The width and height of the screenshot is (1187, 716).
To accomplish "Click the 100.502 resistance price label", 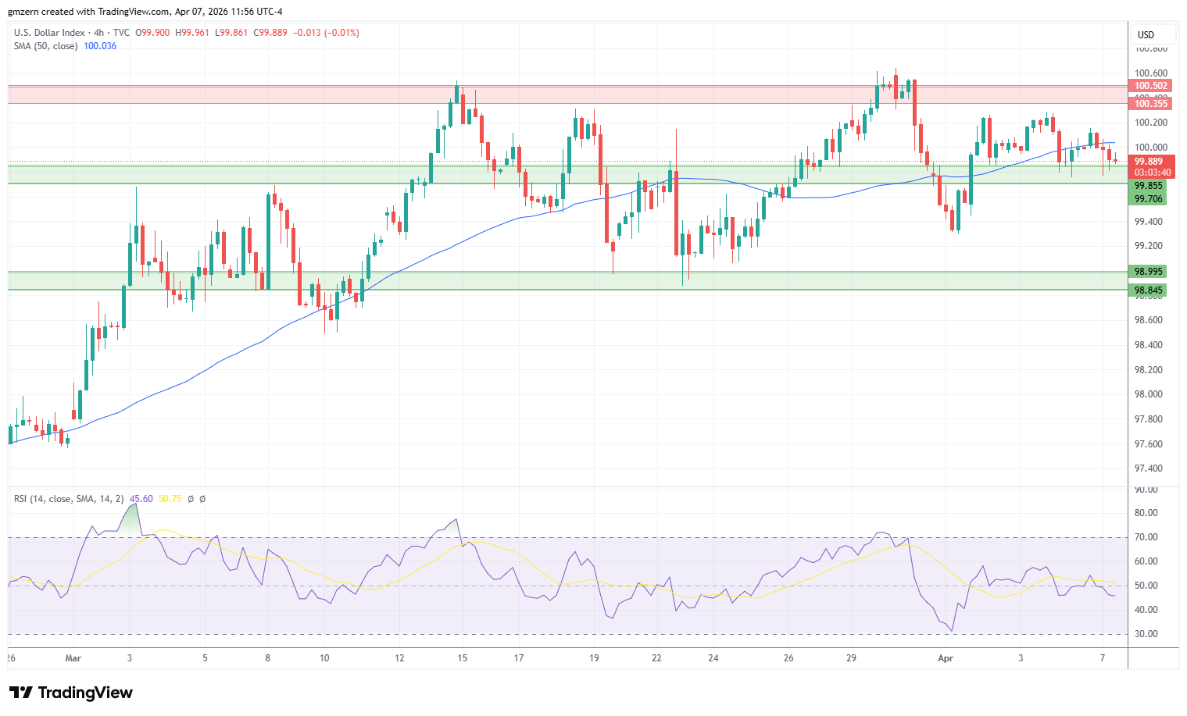I will click(x=1151, y=86).
